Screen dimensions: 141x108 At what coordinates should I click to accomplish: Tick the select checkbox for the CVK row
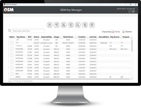[12, 40]
